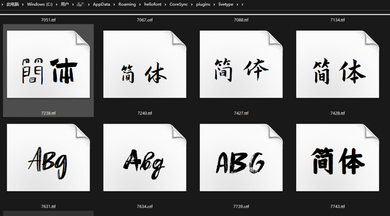Click the arrow following hellofont in the breadcrumb
The width and height of the screenshot is (390, 216).
point(165,5)
